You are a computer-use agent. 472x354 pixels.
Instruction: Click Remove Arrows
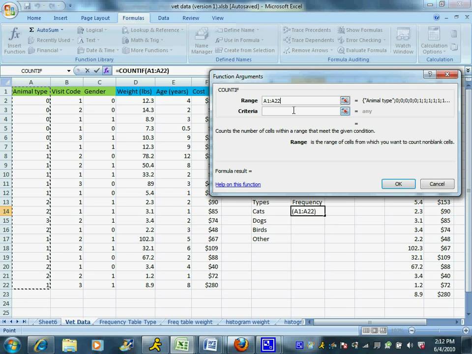click(308, 50)
